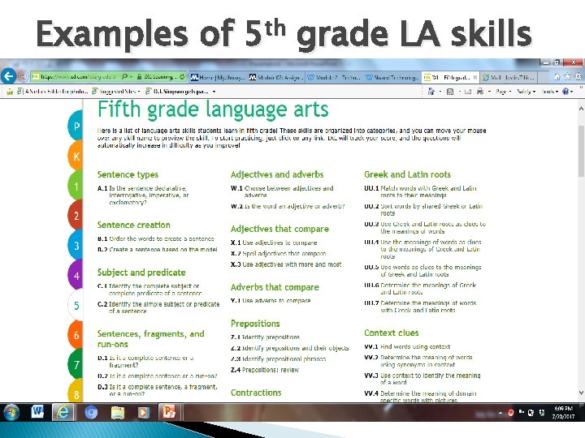Switch to Module 7 Techn browser tab
Viewport: 585px width, 438px height.
pyautogui.click(x=334, y=78)
